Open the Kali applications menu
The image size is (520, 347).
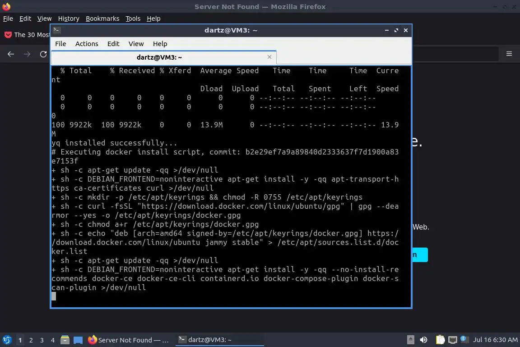click(7, 340)
